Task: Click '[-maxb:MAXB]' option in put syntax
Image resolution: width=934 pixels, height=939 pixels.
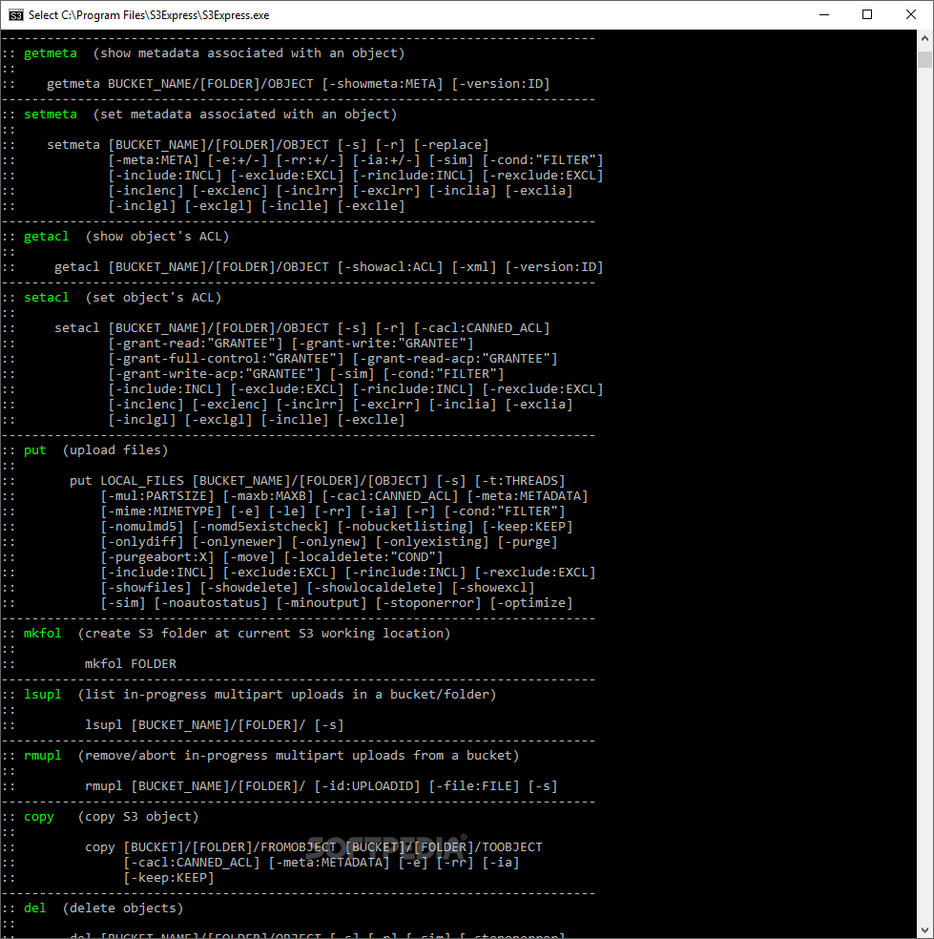Action: pos(268,496)
